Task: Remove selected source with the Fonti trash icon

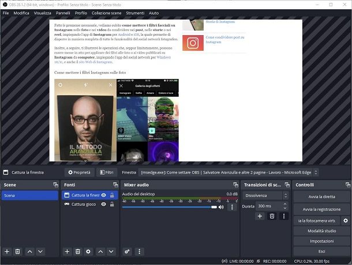Action: [78, 252]
